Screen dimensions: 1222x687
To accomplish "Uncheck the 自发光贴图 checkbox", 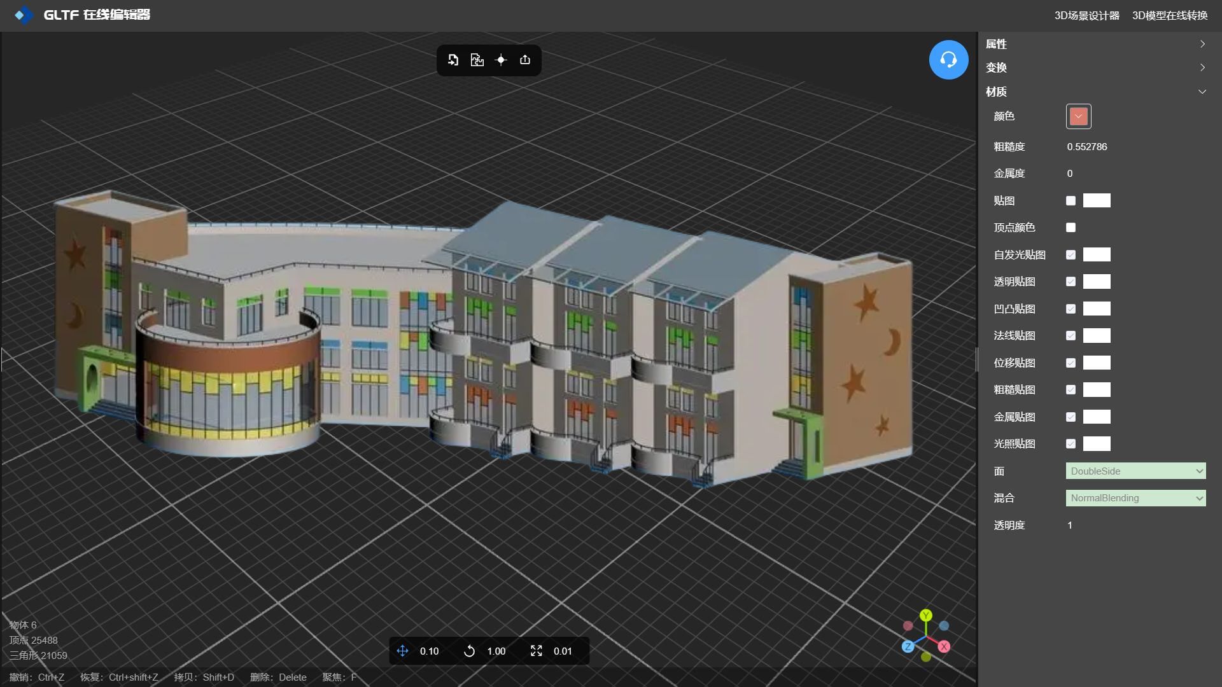I will coord(1071,254).
